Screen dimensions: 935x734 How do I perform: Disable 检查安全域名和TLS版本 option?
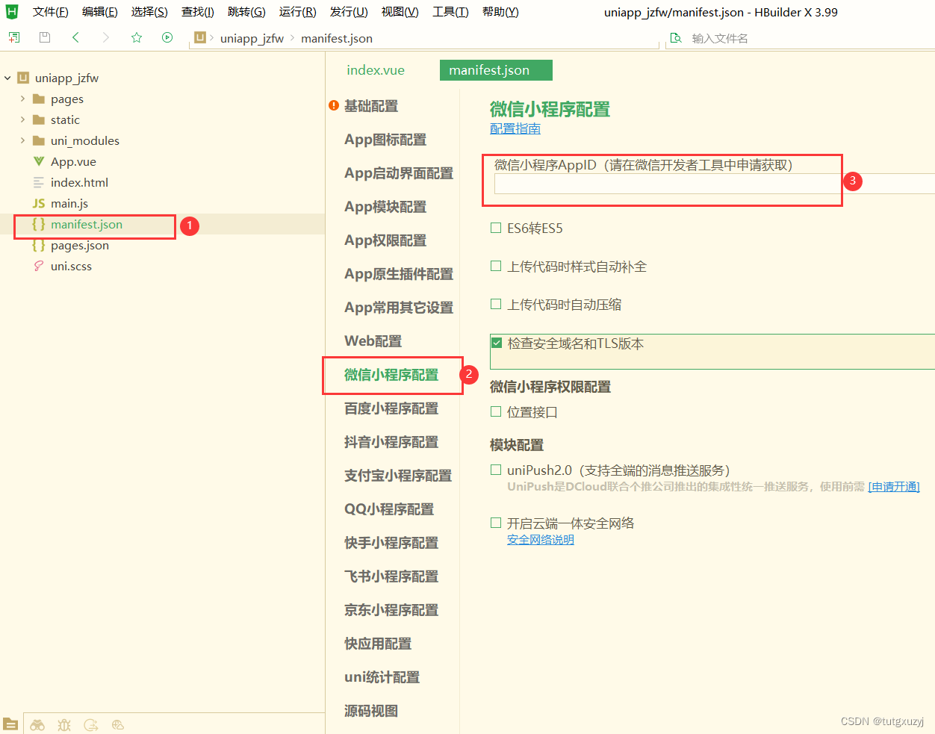point(496,342)
